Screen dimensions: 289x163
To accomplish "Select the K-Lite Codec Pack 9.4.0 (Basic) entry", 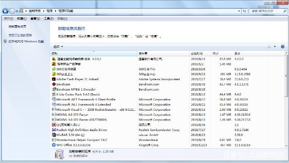I will point(78,94).
